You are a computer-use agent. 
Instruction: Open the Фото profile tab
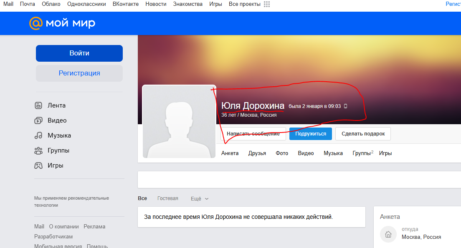(x=282, y=153)
